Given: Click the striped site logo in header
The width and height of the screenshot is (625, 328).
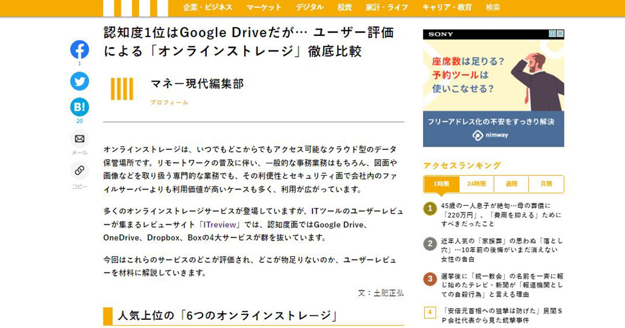Looking at the screenshot, I should point(135,8).
